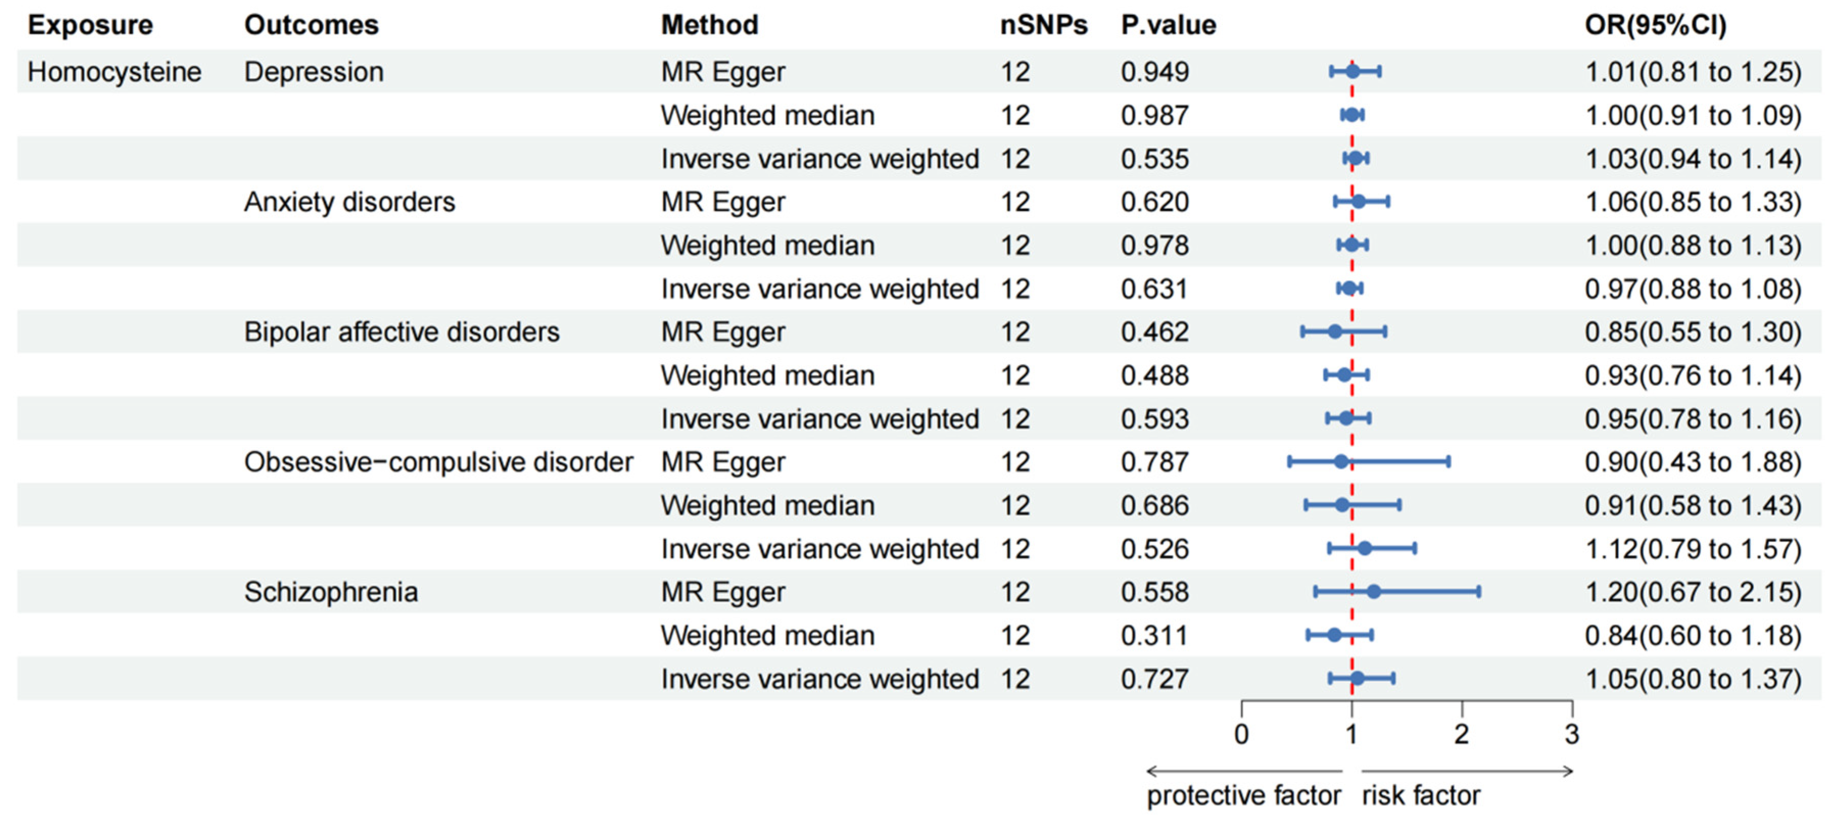Click the axis tick label 0
Screen dimensions: 1833x819
click(x=1241, y=734)
